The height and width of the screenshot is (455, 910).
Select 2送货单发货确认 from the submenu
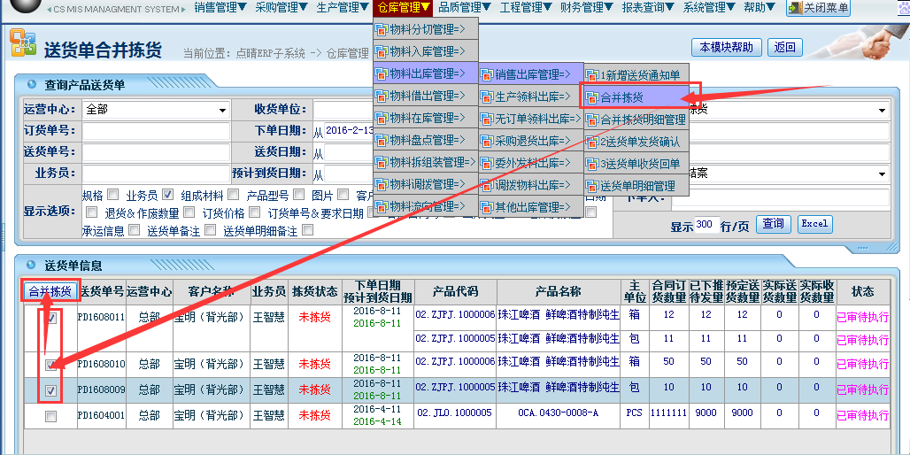[x=640, y=142]
